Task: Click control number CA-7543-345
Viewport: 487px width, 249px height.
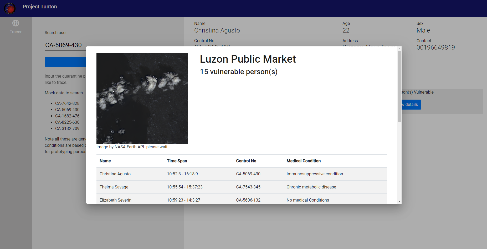Action: [x=248, y=187]
